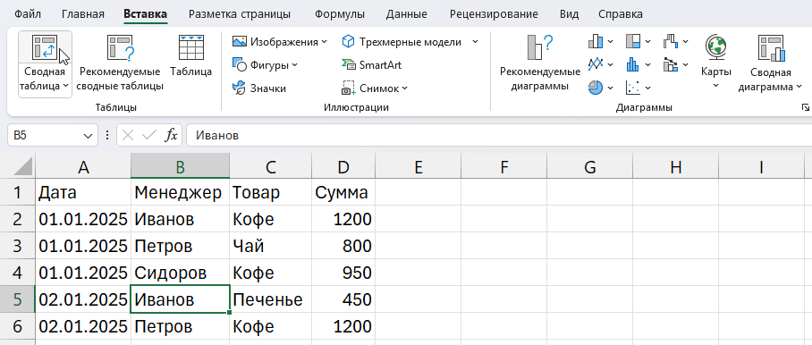
Task: Click the Изображения picture icon
Action: (240, 42)
